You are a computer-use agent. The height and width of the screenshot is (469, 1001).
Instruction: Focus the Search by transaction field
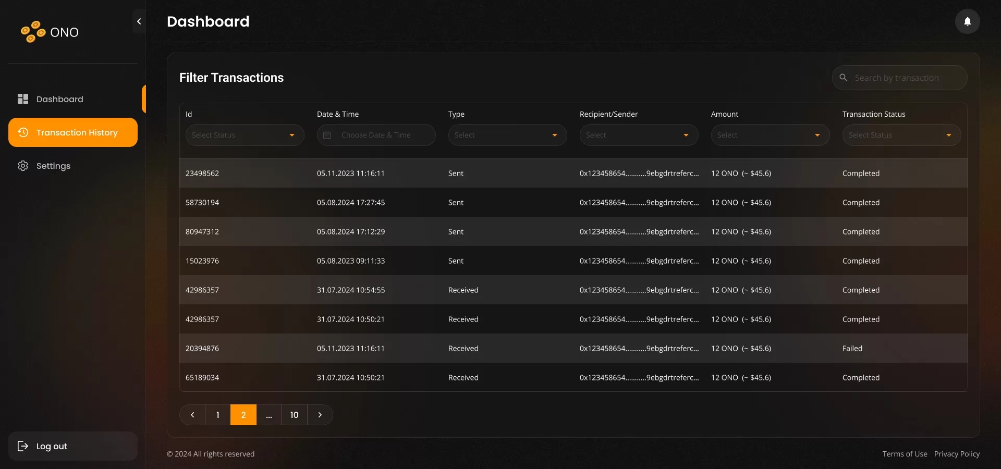click(906, 78)
